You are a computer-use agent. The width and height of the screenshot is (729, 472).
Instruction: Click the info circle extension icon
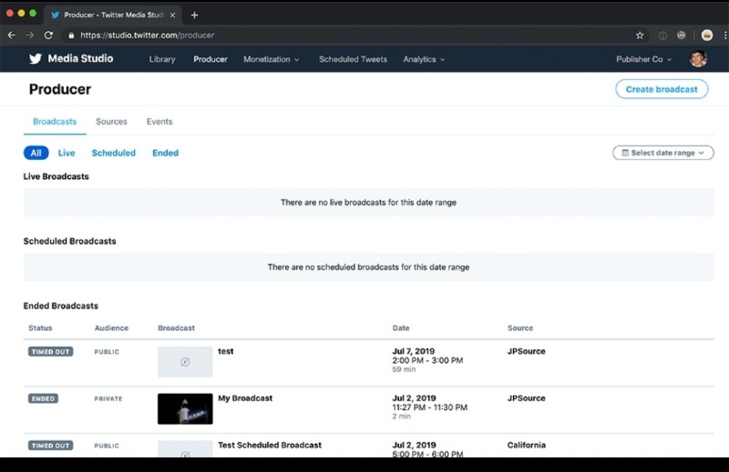point(662,35)
